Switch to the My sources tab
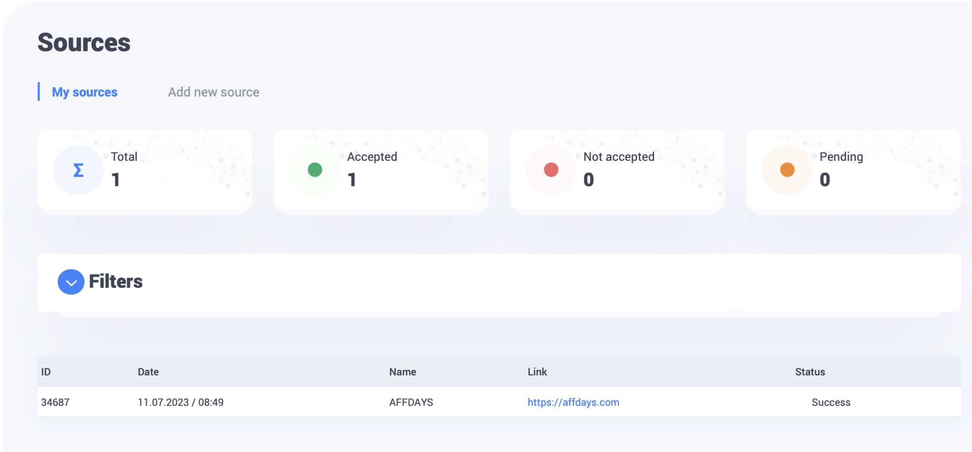972x452 pixels. tap(84, 92)
